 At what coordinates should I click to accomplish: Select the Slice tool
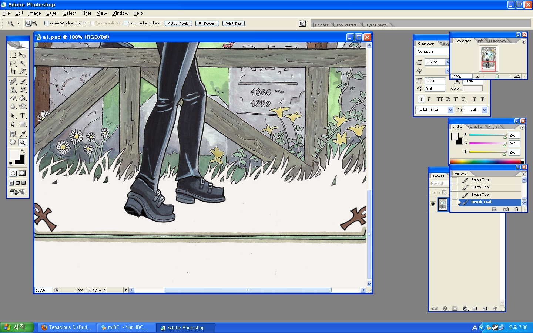[23, 71]
